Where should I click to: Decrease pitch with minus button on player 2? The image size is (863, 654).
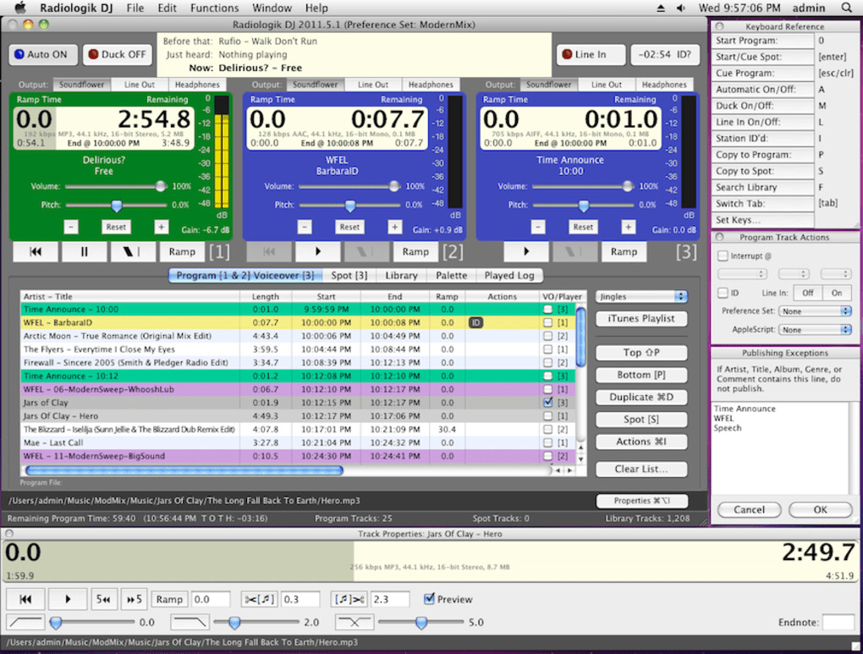(305, 227)
